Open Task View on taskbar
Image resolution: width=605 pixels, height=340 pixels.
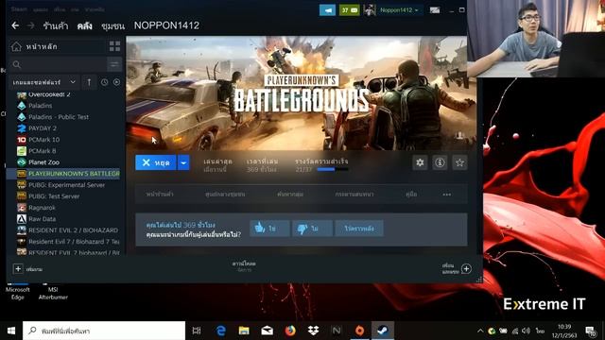(x=197, y=331)
